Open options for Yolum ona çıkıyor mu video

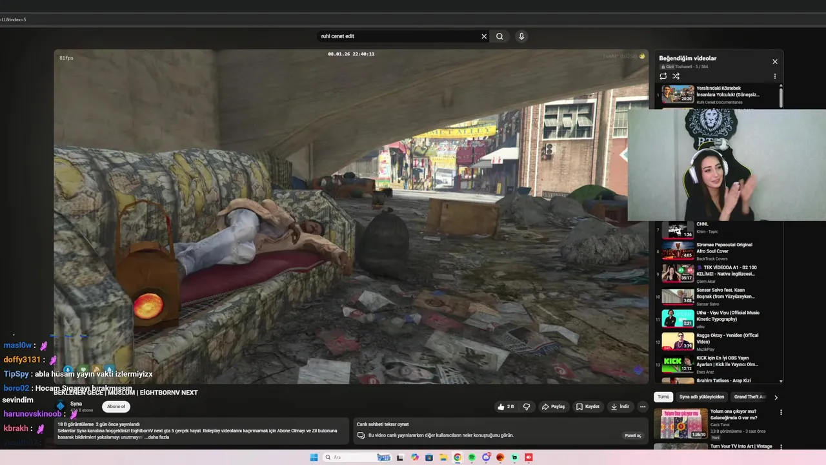[781, 412]
